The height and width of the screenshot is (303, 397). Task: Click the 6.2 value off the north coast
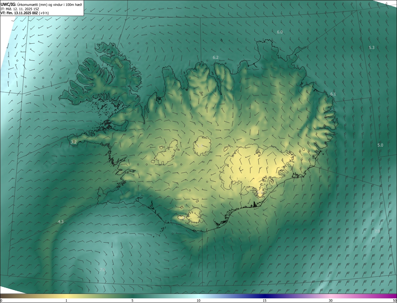click(x=216, y=57)
